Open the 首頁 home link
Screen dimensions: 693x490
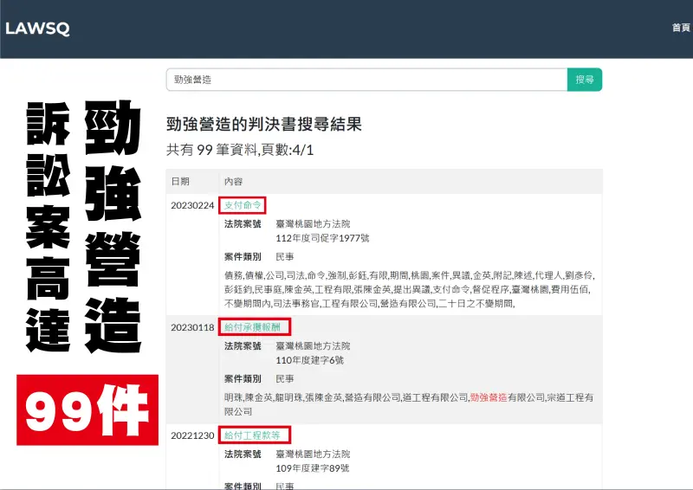681,28
